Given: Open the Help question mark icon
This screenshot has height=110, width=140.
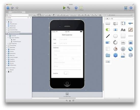Looking at the screenshot, I should click(x=76, y=8).
